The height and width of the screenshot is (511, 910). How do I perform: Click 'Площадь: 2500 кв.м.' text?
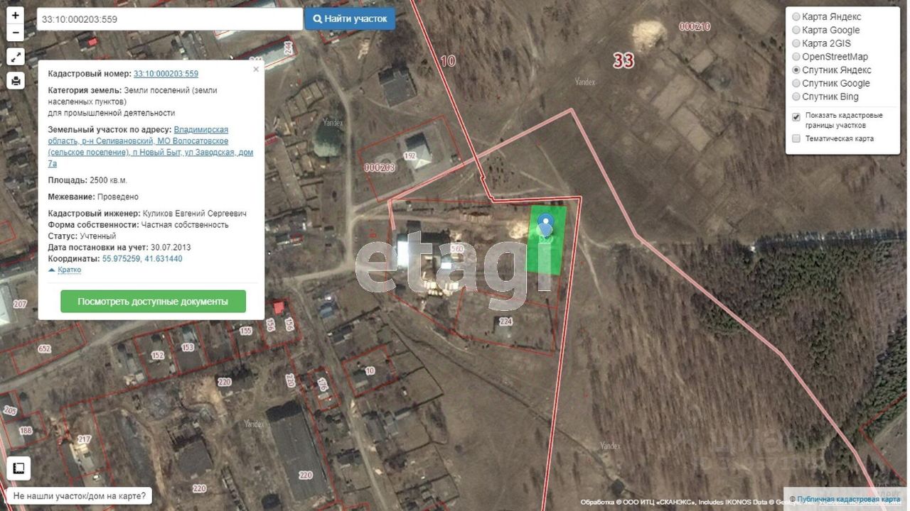(87, 180)
